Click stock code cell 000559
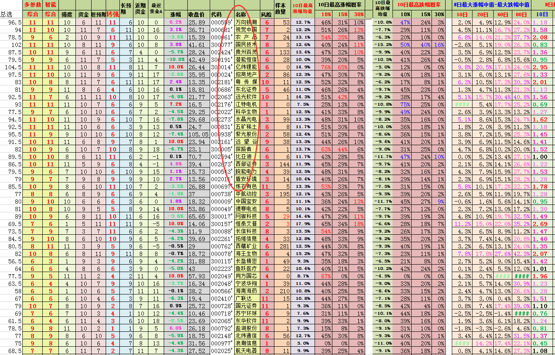 tap(222, 22)
